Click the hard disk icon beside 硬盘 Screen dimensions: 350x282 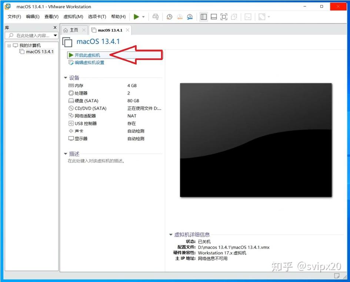[71, 101]
